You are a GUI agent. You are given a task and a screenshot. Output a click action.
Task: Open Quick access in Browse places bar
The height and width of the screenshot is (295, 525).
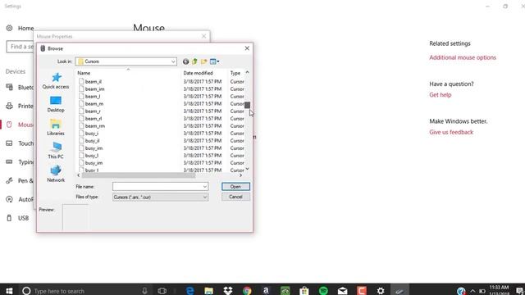tap(56, 81)
